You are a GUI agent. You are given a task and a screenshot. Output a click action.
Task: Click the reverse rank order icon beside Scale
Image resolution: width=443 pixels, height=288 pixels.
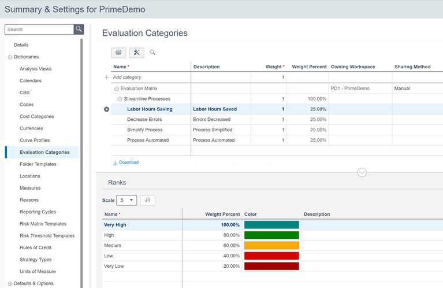click(x=147, y=200)
